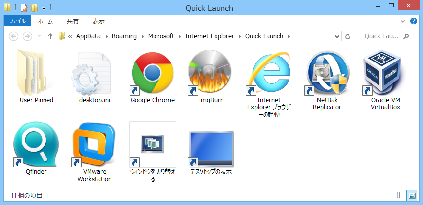Navigate to Roaming in the address bar
423x205 pixels.
tap(124, 36)
